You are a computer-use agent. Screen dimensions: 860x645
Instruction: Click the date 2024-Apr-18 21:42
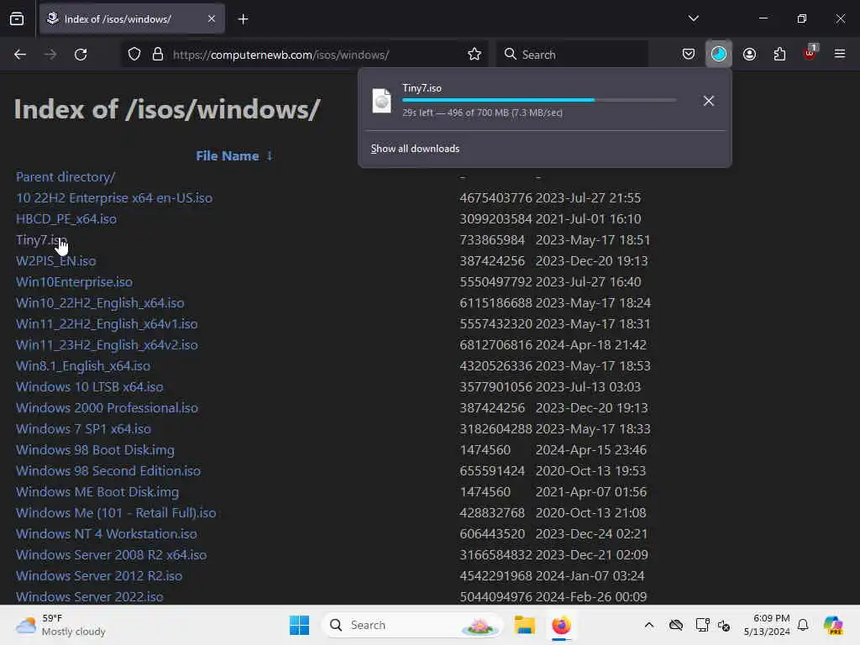(x=591, y=345)
